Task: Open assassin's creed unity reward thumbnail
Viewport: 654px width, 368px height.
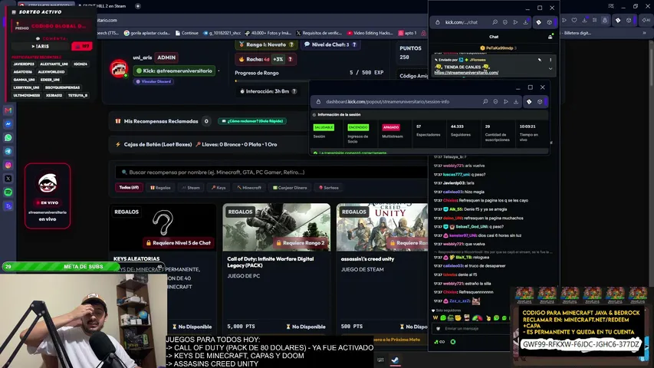Action: pos(382,228)
